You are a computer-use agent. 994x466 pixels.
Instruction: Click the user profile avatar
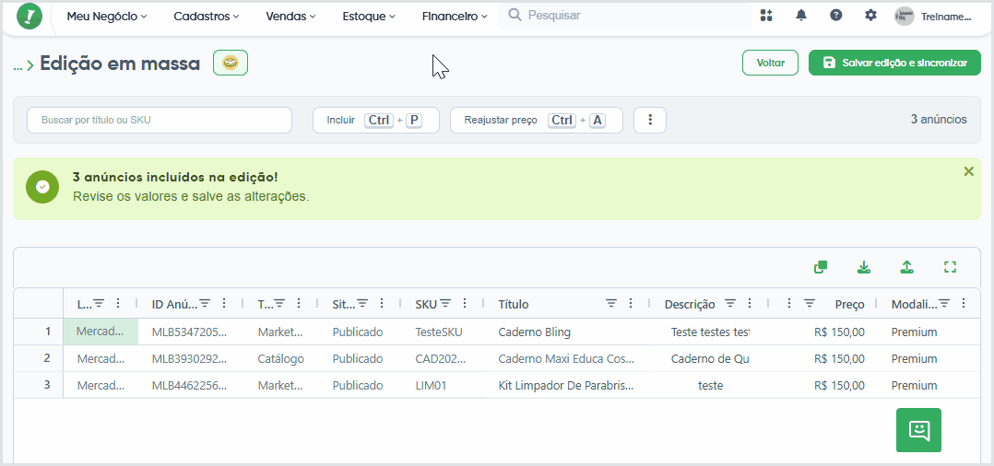tap(905, 17)
